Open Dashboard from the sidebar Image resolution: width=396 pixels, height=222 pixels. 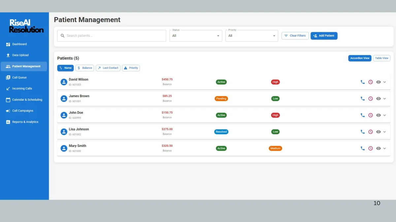24,44
